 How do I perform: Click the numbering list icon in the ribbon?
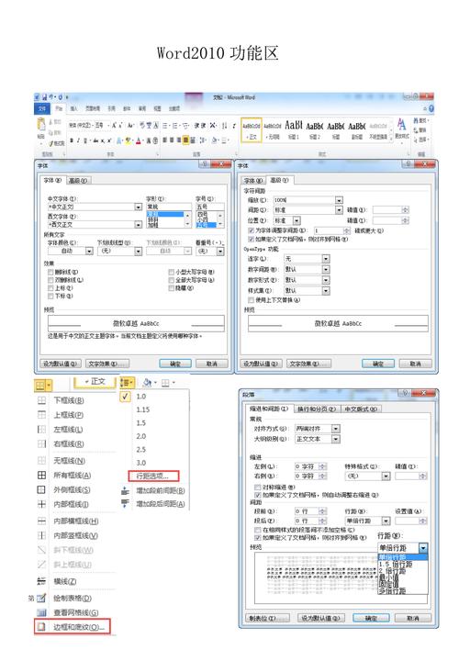pyautogui.click(x=175, y=125)
